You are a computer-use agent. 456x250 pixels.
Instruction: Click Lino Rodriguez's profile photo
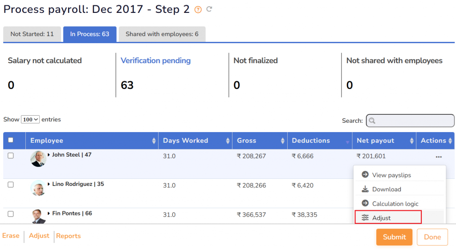(x=38, y=188)
